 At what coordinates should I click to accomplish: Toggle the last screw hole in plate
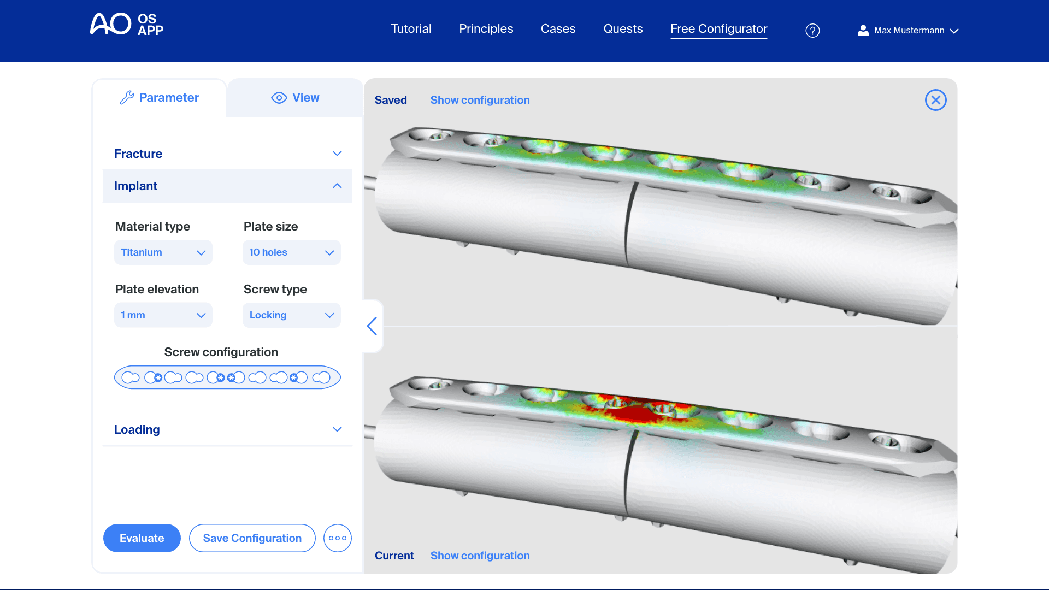321,377
